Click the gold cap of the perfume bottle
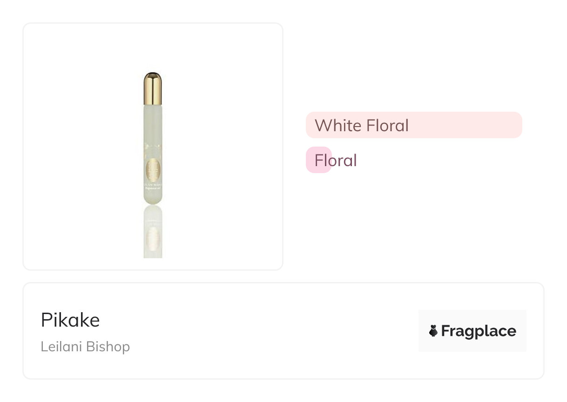This screenshot has width=567, height=402. 153,88
